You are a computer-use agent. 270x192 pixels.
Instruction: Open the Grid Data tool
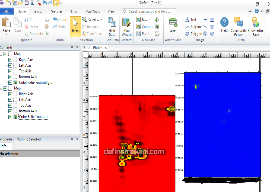coord(112,27)
